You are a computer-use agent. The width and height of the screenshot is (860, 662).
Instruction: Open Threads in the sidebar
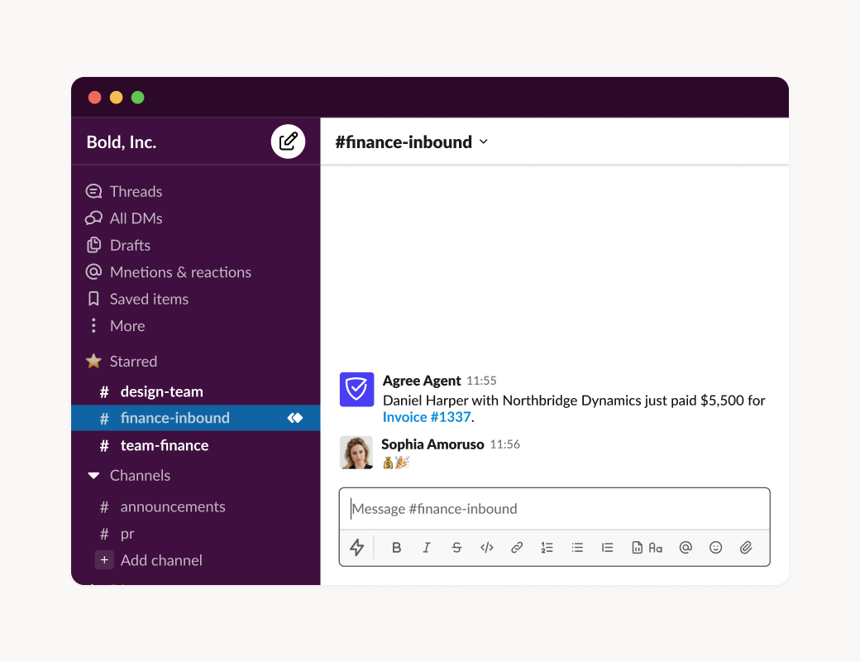point(136,192)
